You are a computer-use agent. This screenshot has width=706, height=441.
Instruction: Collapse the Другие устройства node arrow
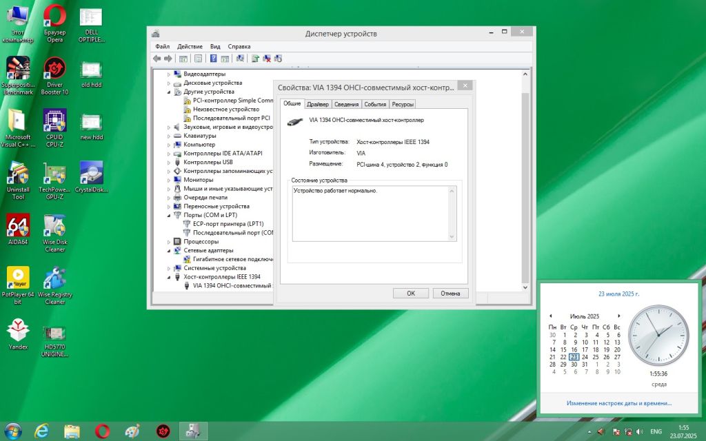click(x=169, y=92)
